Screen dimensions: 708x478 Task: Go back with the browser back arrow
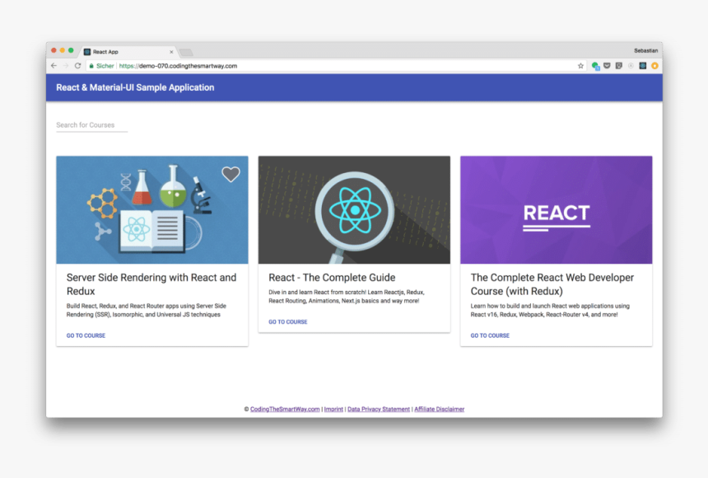pos(54,66)
